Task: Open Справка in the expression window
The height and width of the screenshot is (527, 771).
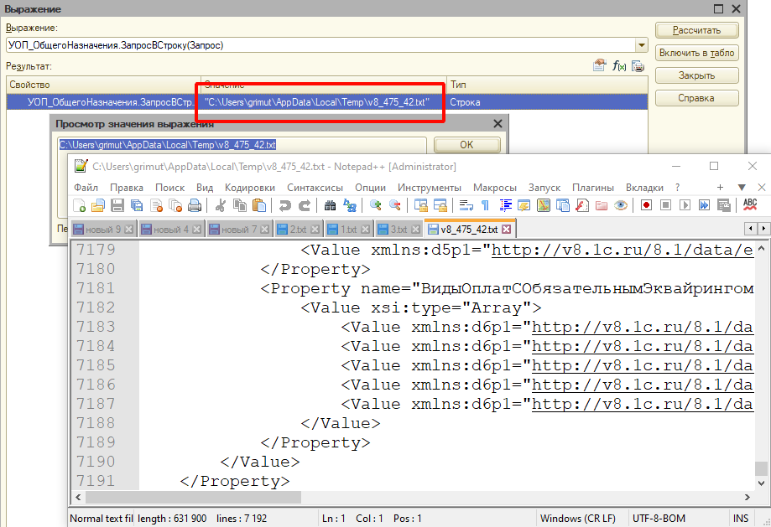Action: click(696, 98)
